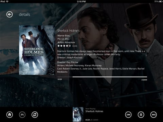Go back using the circled arrow icon

10,14
